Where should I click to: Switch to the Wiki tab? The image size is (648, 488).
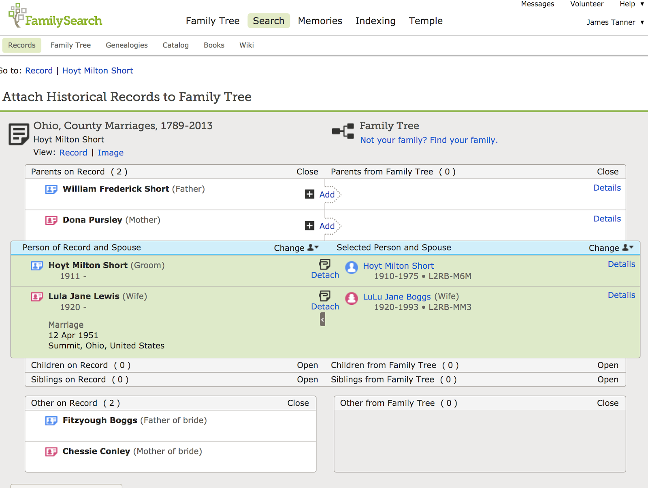pyautogui.click(x=247, y=45)
